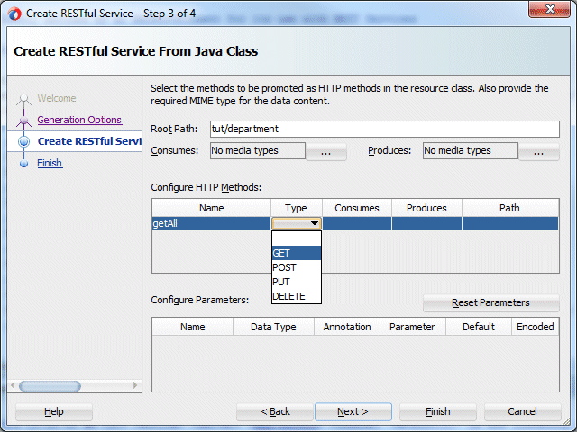Click the Data Type column header
Image resolution: width=577 pixels, height=432 pixels.
tap(273, 327)
